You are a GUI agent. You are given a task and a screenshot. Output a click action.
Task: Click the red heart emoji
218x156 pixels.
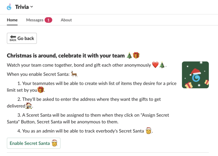click(155, 65)
